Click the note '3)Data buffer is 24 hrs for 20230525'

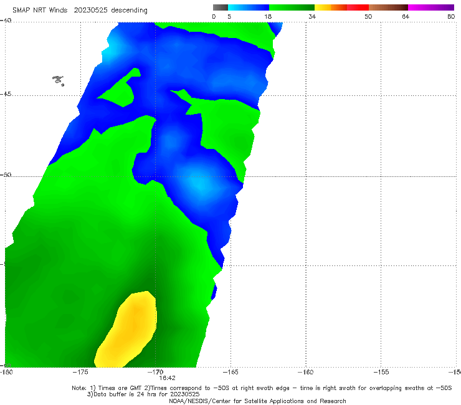(x=143, y=394)
